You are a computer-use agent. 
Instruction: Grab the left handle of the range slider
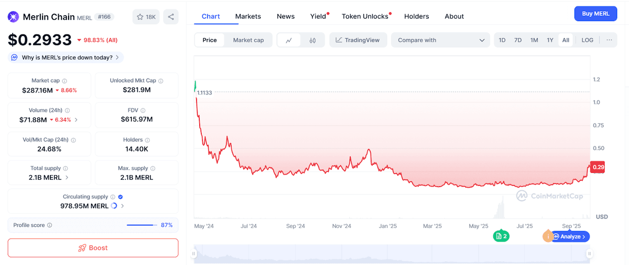(x=193, y=254)
